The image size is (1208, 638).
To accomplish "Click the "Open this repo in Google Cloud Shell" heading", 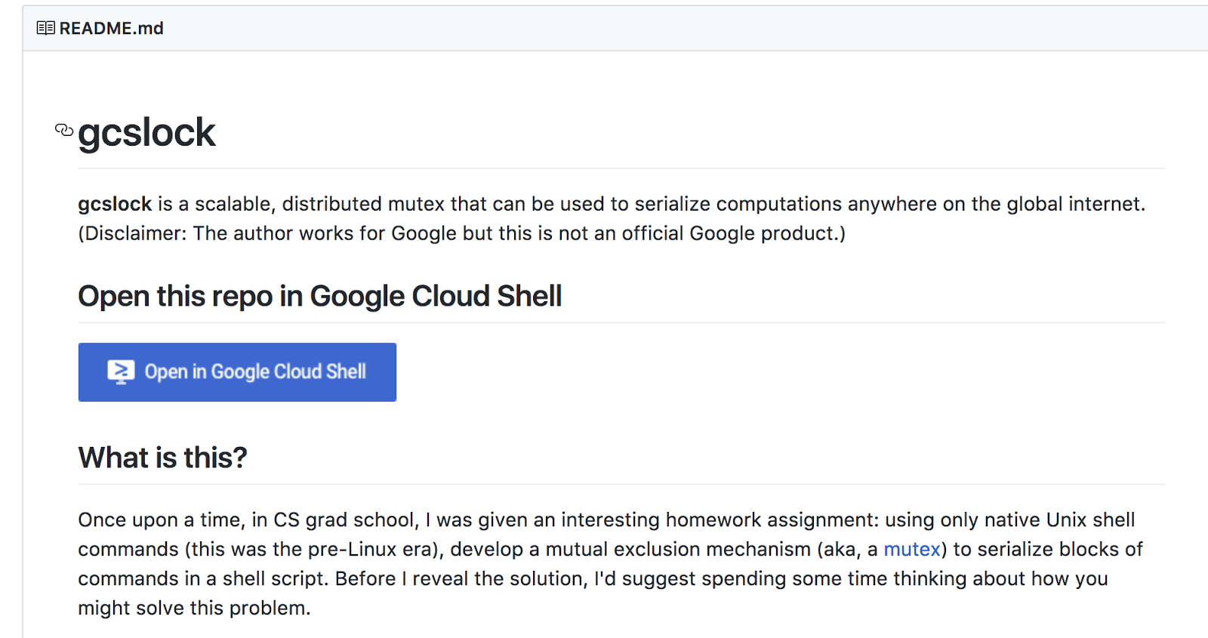I will tap(320, 296).
